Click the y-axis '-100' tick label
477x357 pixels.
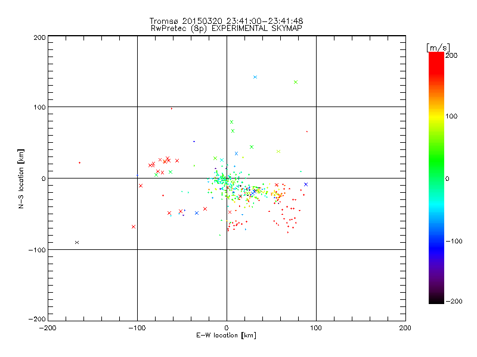point(37,250)
